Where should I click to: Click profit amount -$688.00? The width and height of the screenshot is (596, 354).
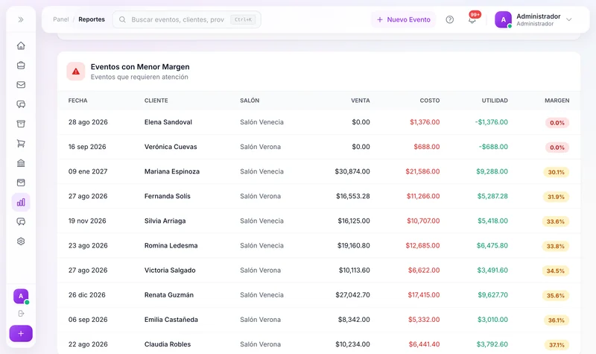493,147
